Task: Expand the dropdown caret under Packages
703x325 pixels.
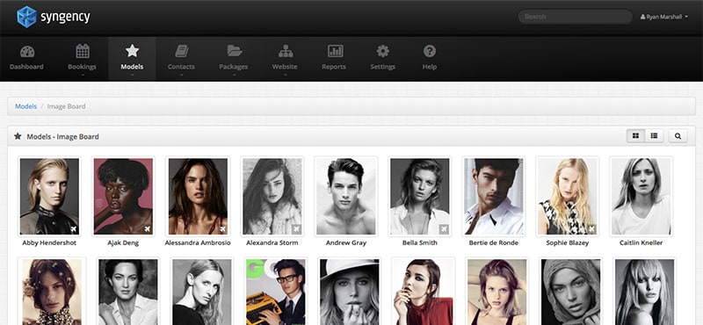Action: tap(234, 75)
